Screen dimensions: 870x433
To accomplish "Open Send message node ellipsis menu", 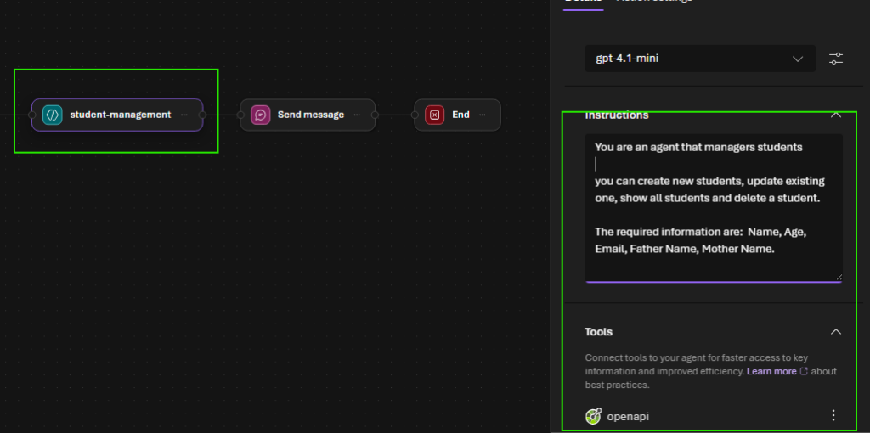I will [357, 115].
